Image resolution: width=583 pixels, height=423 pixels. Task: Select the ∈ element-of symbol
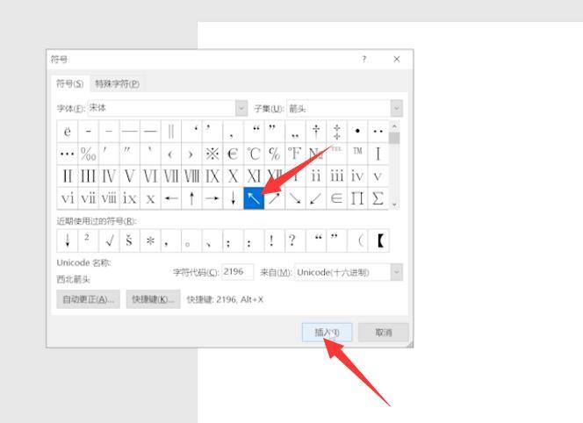[x=336, y=198]
